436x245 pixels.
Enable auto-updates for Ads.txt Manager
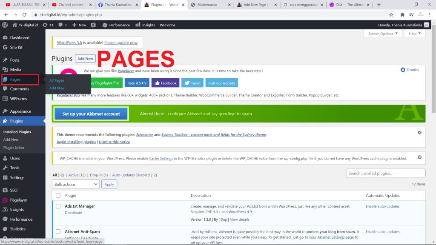coord(383,206)
